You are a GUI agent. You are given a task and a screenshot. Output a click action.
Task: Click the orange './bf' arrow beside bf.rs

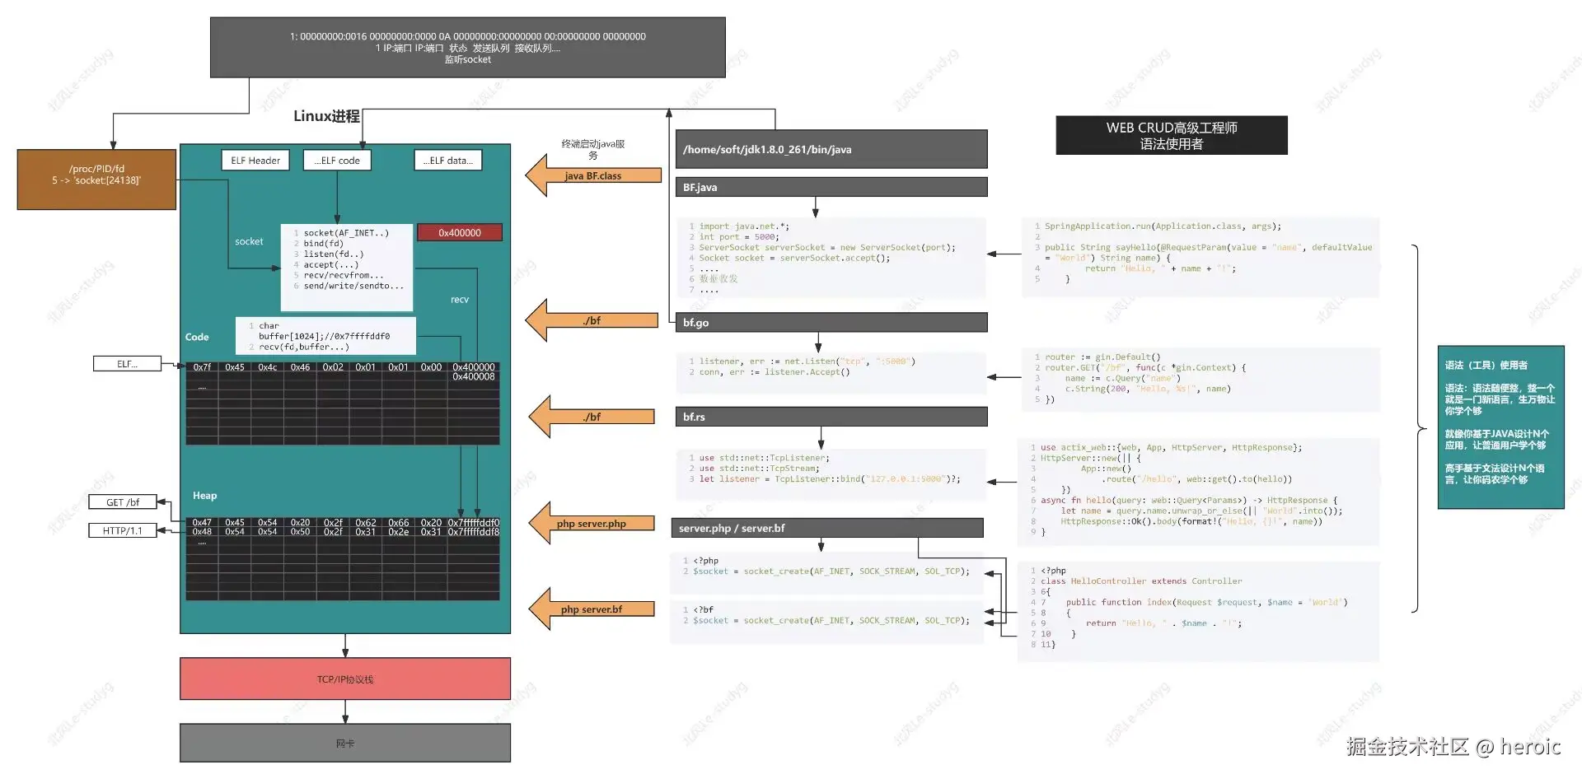pos(592,417)
